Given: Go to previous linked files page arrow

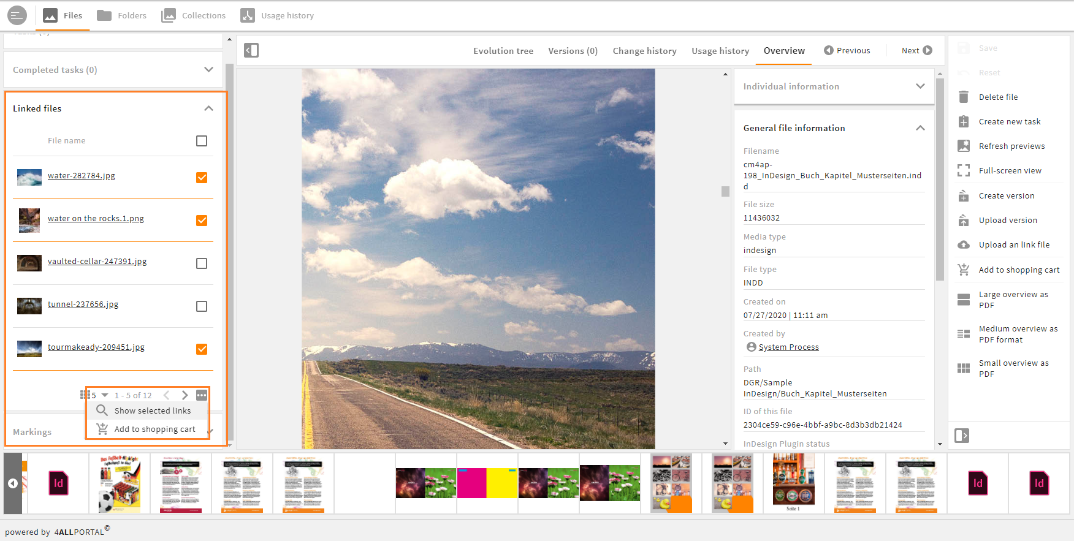Looking at the screenshot, I should tap(166, 395).
